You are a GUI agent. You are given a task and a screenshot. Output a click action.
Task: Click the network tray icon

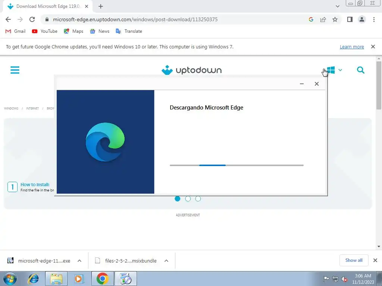(335, 279)
